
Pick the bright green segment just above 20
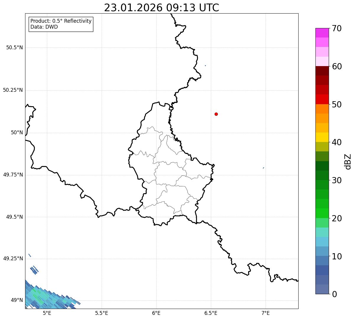[322, 213]
